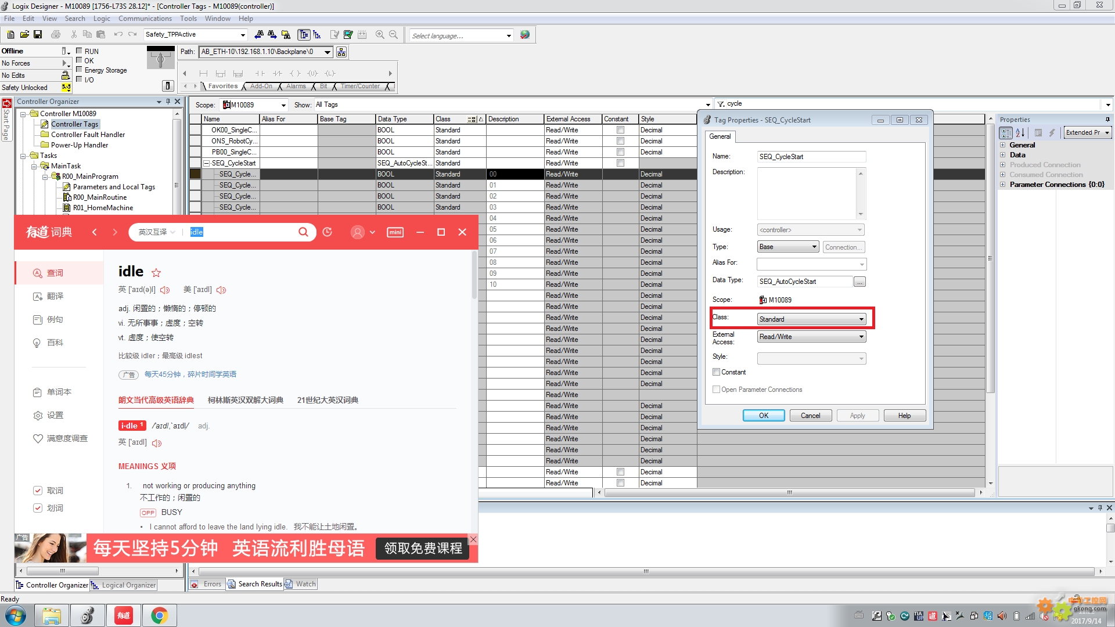Viewport: 1115px width, 627px height.
Task: Open browse button next to Data Type field
Action: click(859, 282)
